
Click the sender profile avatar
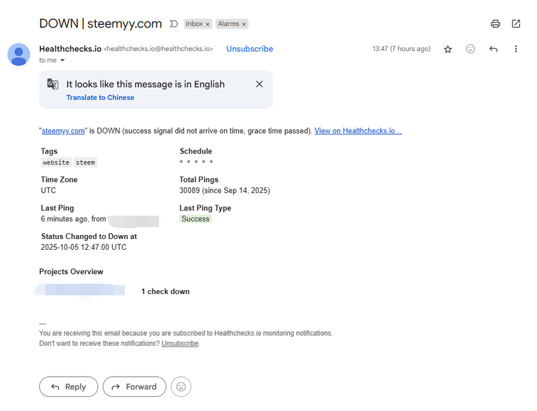click(x=19, y=54)
